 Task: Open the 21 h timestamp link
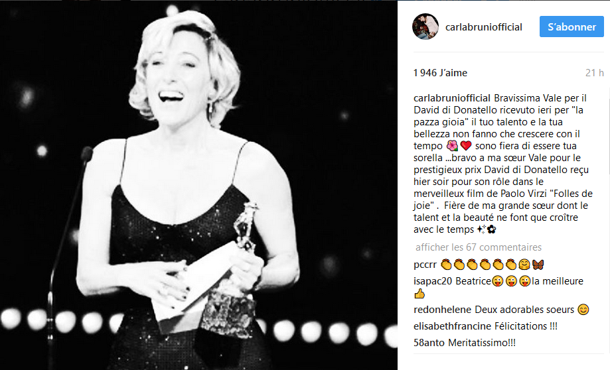pos(595,73)
